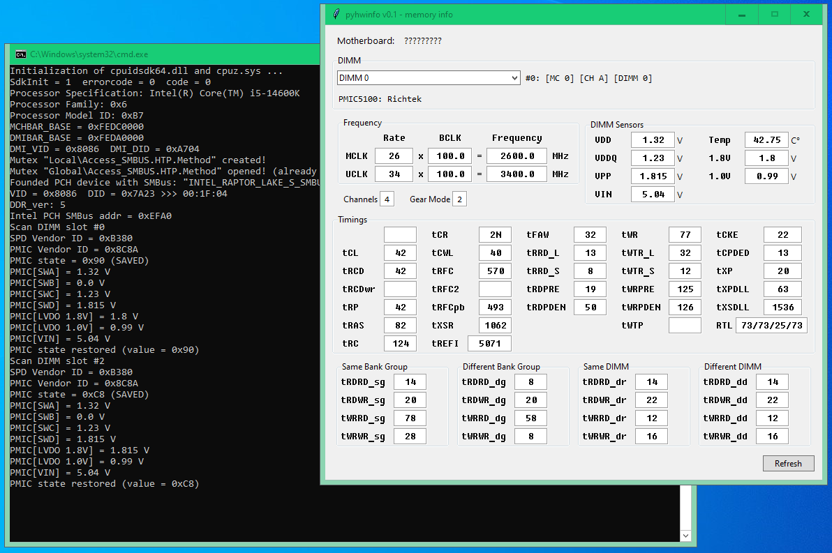Screen dimensions: 832x553
Task: Click the tCKE field showing 22
Action: [782, 235]
